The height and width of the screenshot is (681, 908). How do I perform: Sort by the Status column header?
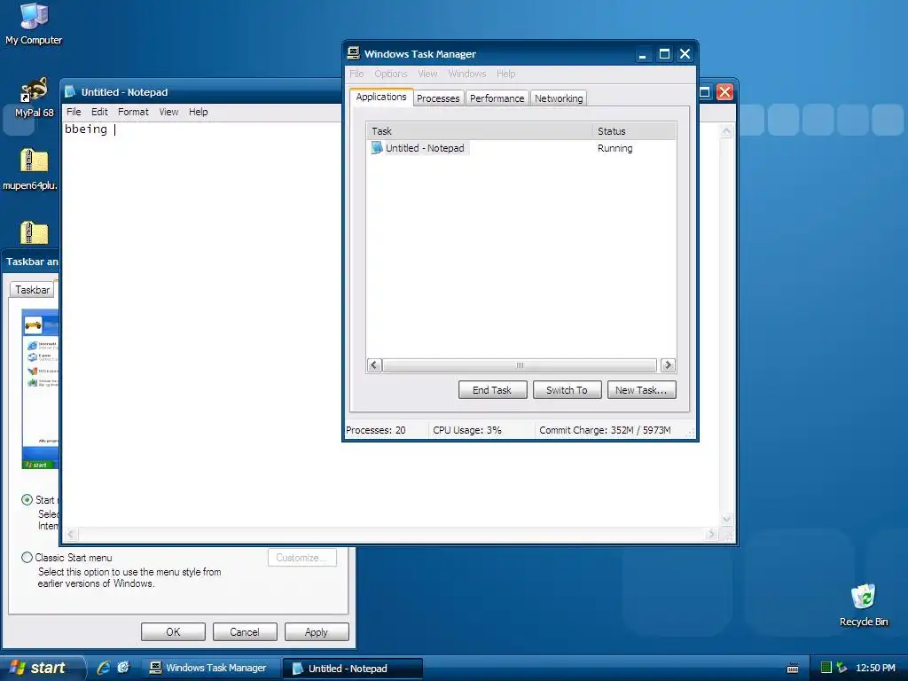(634, 131)
